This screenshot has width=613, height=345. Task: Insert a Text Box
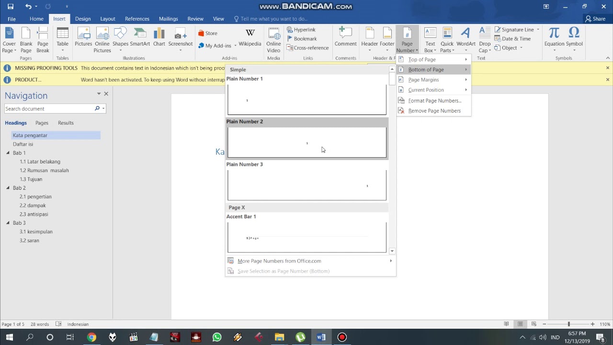coord(430,40)
